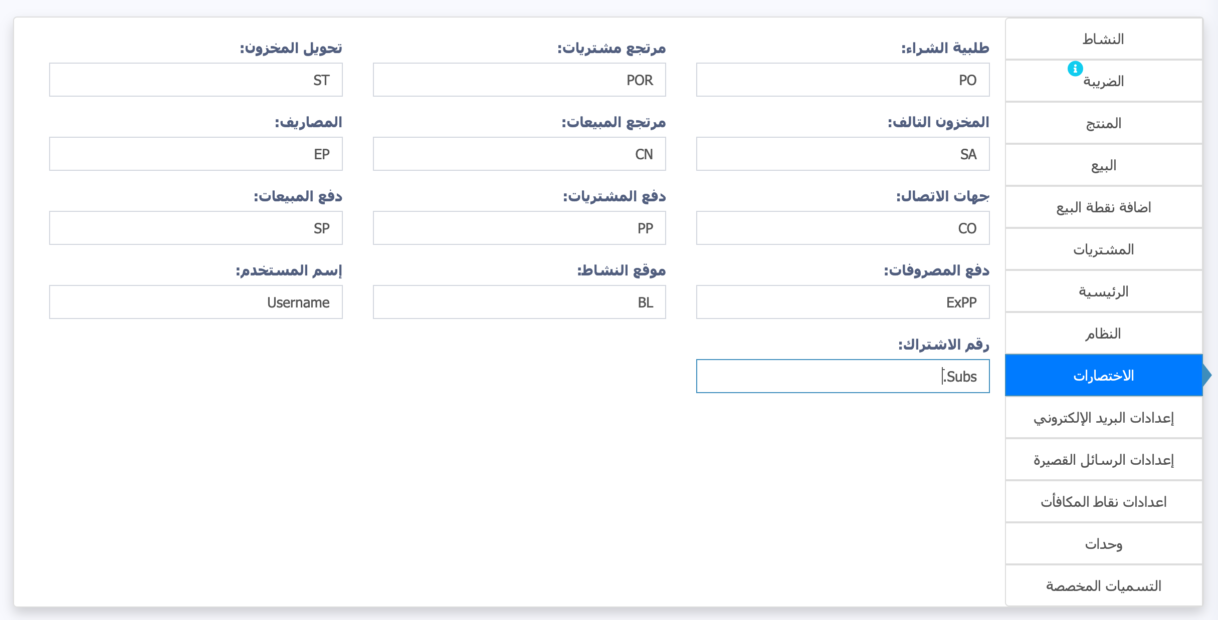Open the البيع settings tab

tap(1104, 165)
